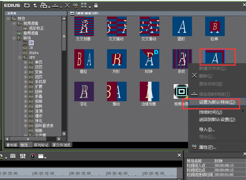246x180 pixels.
Task: Select 属性 in the context menu
Action: (207, 147)
